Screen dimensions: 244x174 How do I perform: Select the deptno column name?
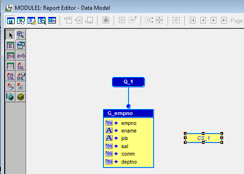coord(129,162)
